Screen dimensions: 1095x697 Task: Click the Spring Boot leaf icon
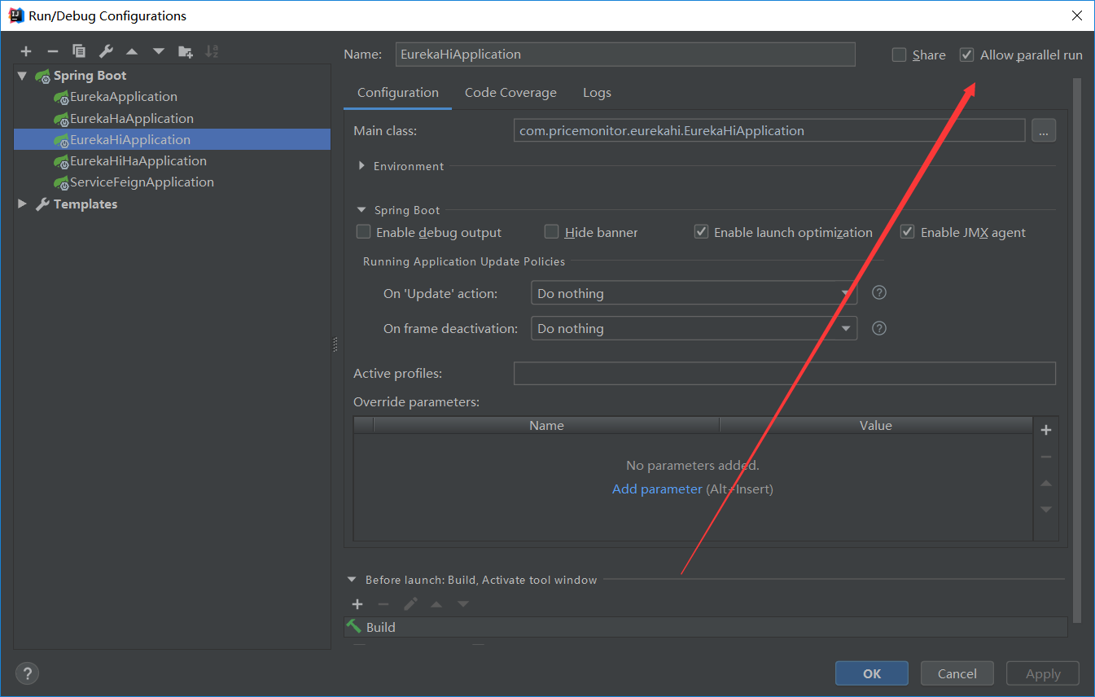(x=43, y=76)
